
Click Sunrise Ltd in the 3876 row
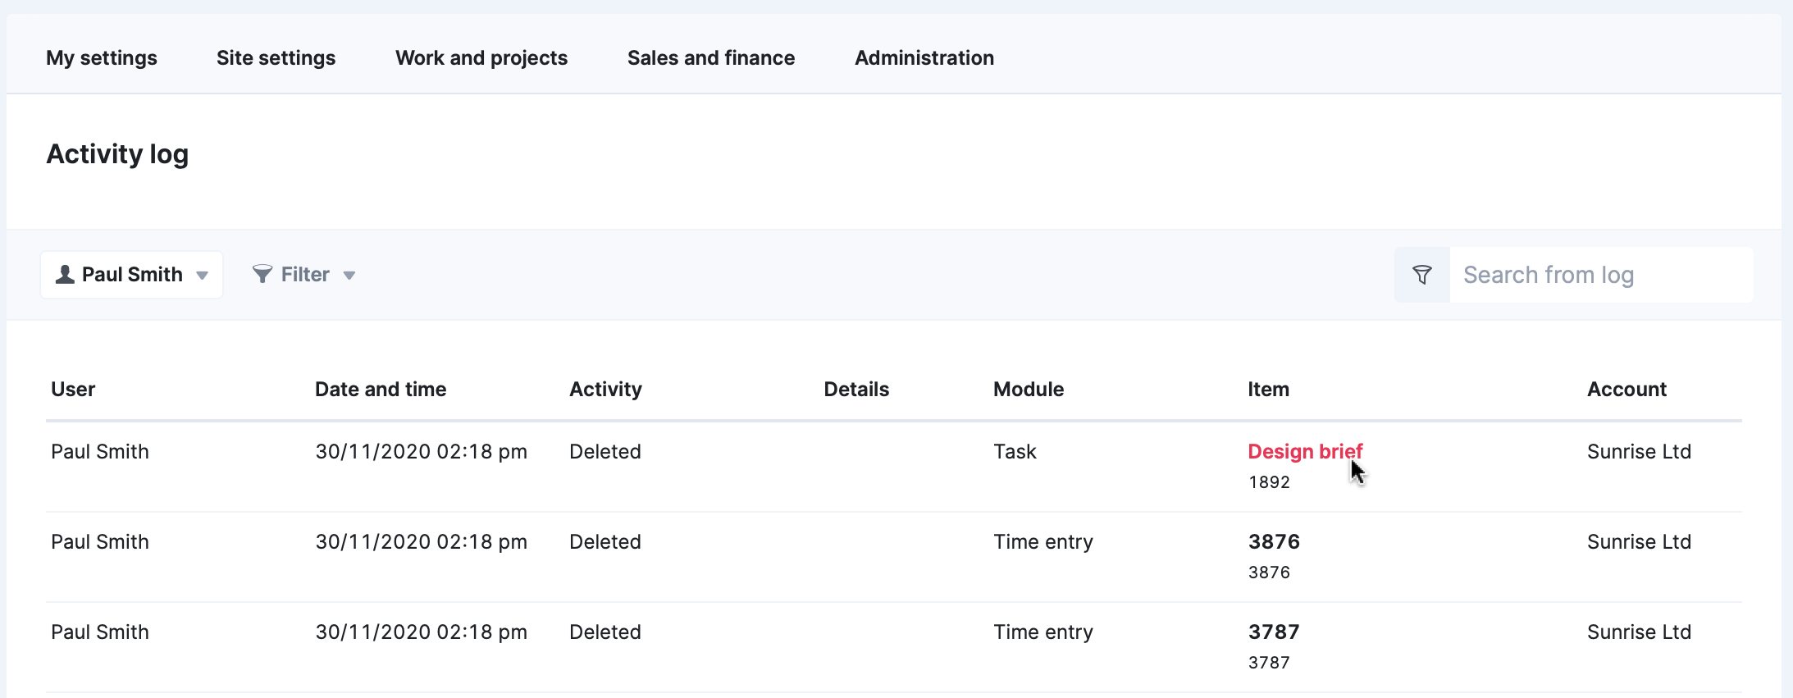[1639, 541]
